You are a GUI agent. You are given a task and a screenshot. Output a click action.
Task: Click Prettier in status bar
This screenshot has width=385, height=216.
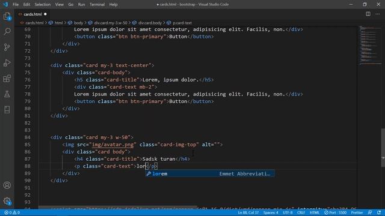pos(357,212)
